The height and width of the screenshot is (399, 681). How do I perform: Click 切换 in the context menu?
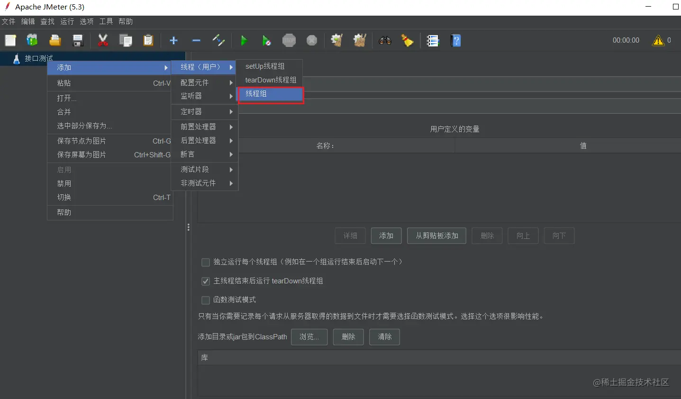click(x=110, y=198)
